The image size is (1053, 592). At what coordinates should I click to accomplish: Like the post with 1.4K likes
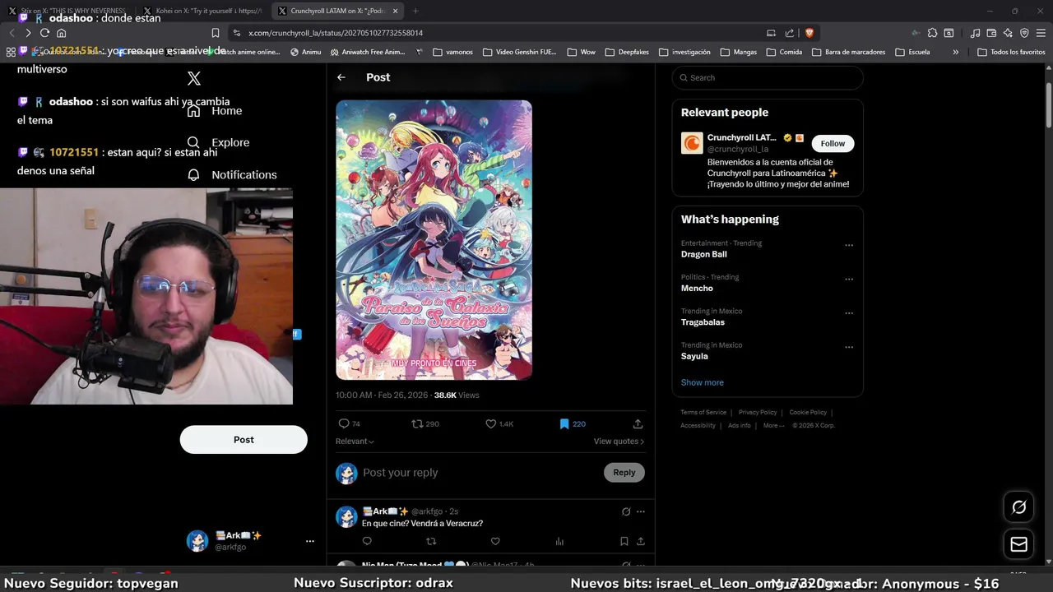coord(499,423)
